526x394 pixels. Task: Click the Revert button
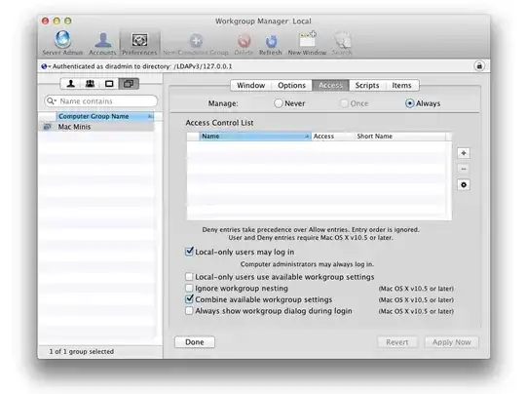pyautogui.click(x=397, y=342)
